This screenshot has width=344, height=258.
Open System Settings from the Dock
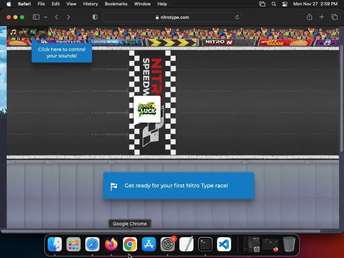coord(168,244)
